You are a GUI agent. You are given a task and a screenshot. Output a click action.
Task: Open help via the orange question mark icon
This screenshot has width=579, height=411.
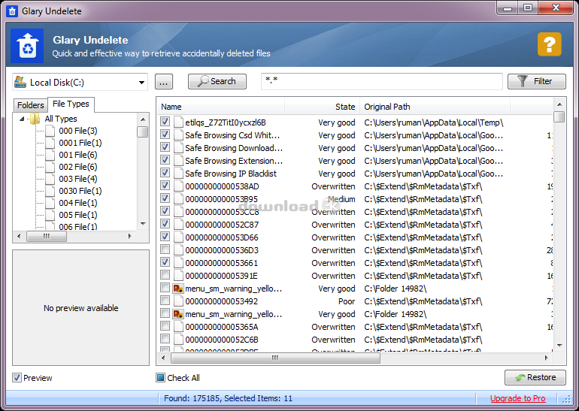(550, 44)
